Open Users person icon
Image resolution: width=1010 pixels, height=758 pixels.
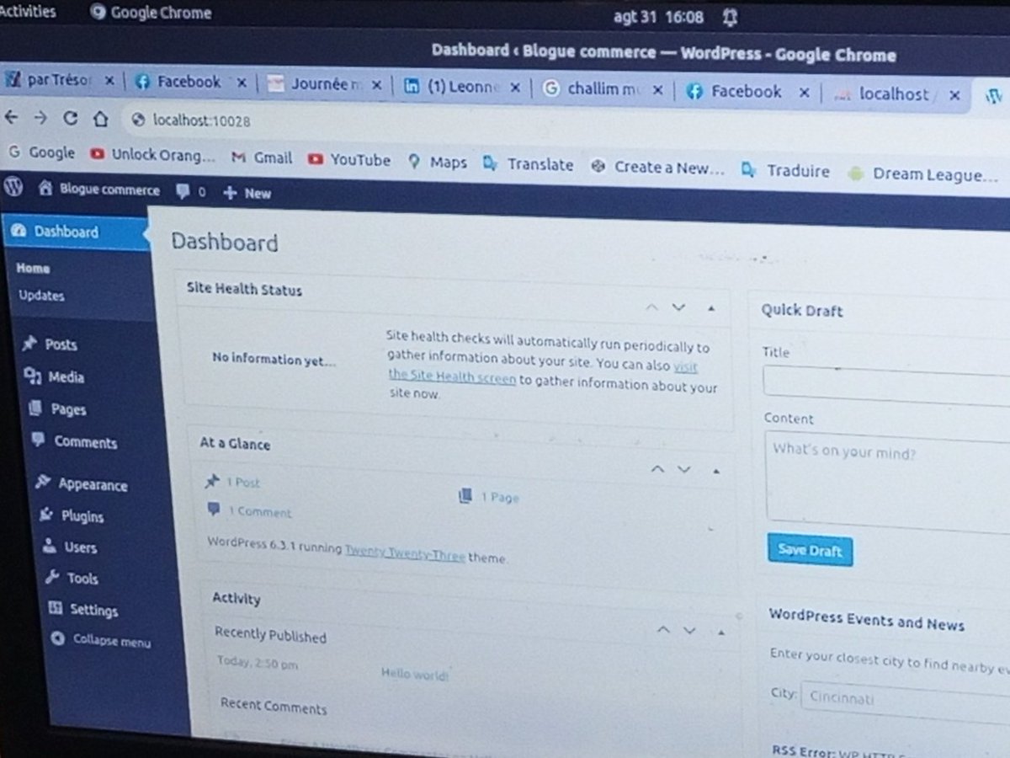50,545
